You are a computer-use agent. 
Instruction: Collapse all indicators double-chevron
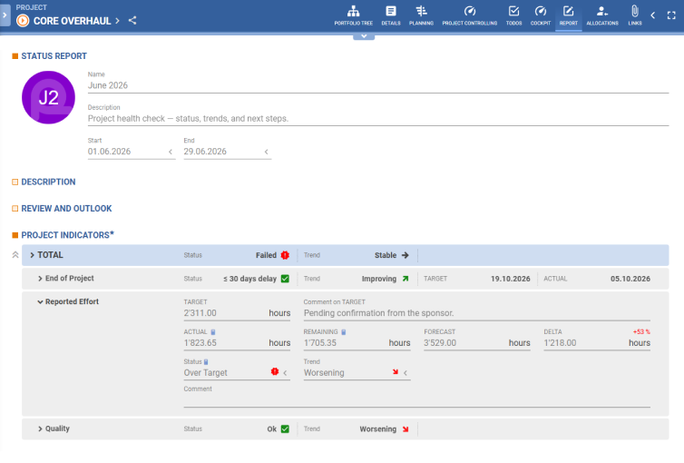pyautogui.click(x=15, y=255)
